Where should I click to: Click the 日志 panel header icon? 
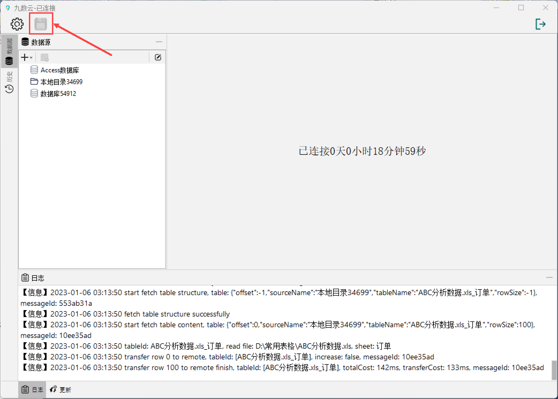click(25, 278)
